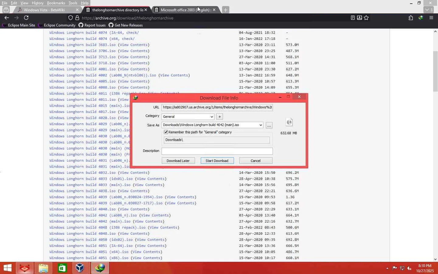The image size is (438, 274).
Task: Open the Tools menu
Action: (73, 3)
